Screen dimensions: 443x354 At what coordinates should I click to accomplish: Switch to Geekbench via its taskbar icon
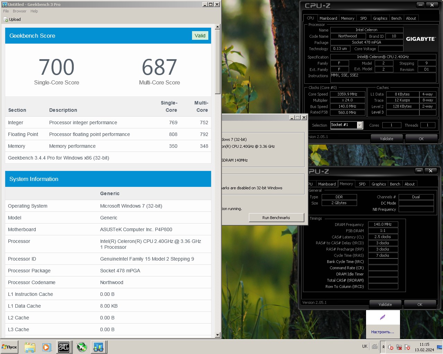pyautogui.click(x=99, y=347)
